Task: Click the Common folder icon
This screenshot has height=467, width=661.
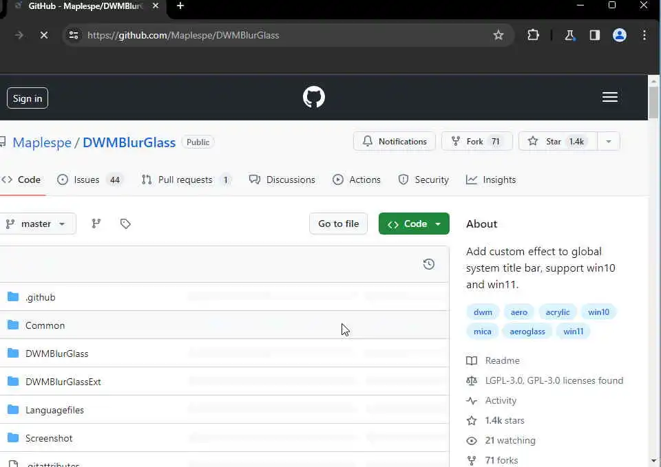Action: click(13, 325)
